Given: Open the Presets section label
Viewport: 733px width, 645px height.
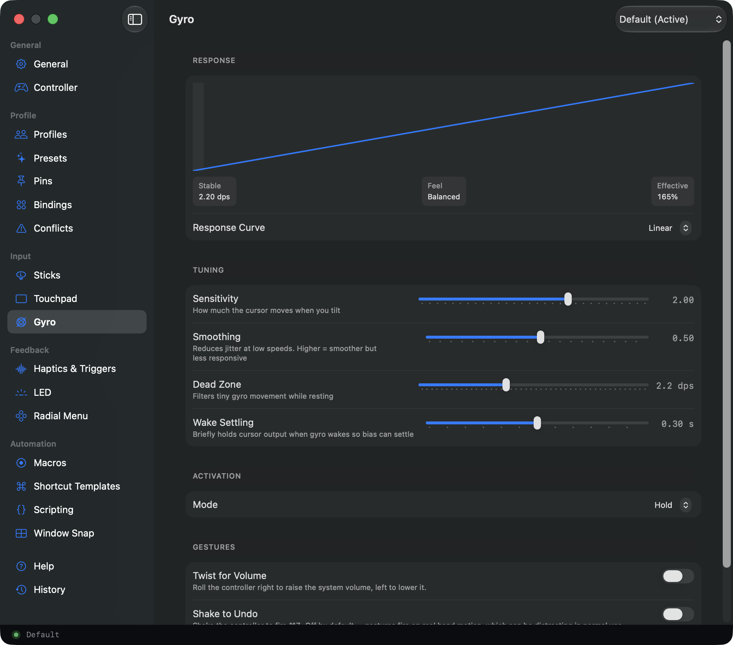Looking at the screenshot, I should click(50, 158).
